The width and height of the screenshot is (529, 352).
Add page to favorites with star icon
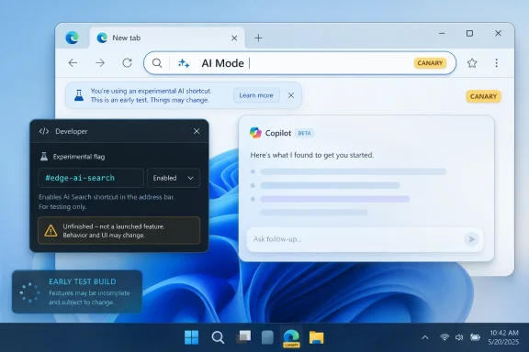point(472,63)
